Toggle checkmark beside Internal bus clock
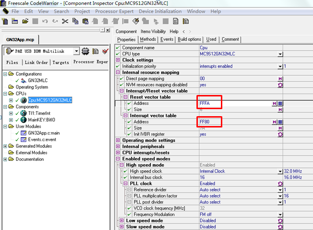Image resolution: width=313 pixels, height=230 pixels. click(x=125, y=177)
